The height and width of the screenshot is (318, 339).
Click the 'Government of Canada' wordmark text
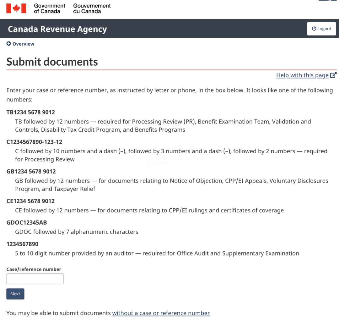tap(49, 8)
